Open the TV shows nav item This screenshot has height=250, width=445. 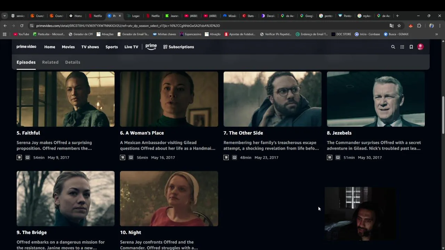[x=90, y=47]
